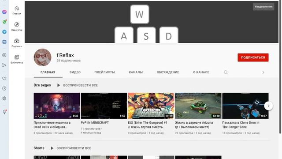
Task: Switch to the КАНАЛЫ tab
Action: tap(136, 72)
